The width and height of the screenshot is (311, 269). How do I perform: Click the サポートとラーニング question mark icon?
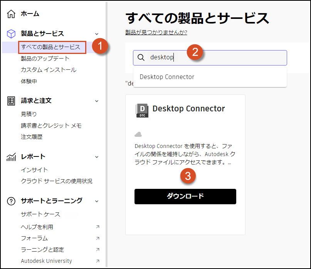(11, 201)
